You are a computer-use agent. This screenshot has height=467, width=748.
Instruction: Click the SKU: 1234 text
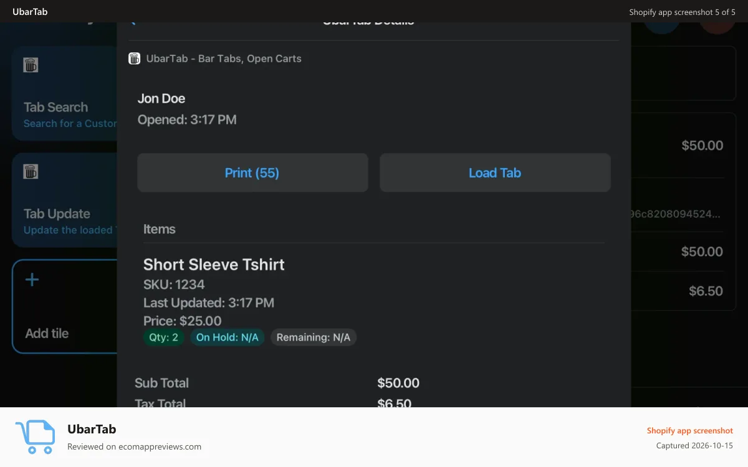(174, 285)
